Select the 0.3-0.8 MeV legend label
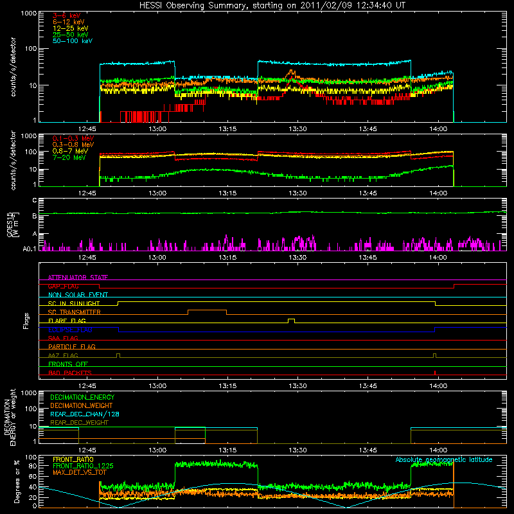Viewport: 514px width, 514px height. click(x=73, y=145)
